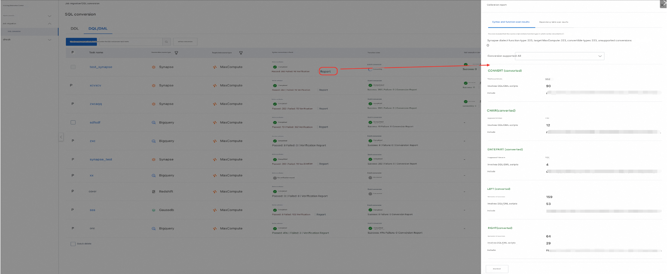The width and height of the screenshot is (667, 274).
Task: Click the Gaussdb icon in the sss row
Action: [154, 210]
